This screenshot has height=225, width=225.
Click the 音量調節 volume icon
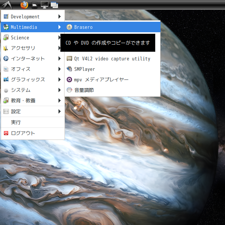point(69,90)
